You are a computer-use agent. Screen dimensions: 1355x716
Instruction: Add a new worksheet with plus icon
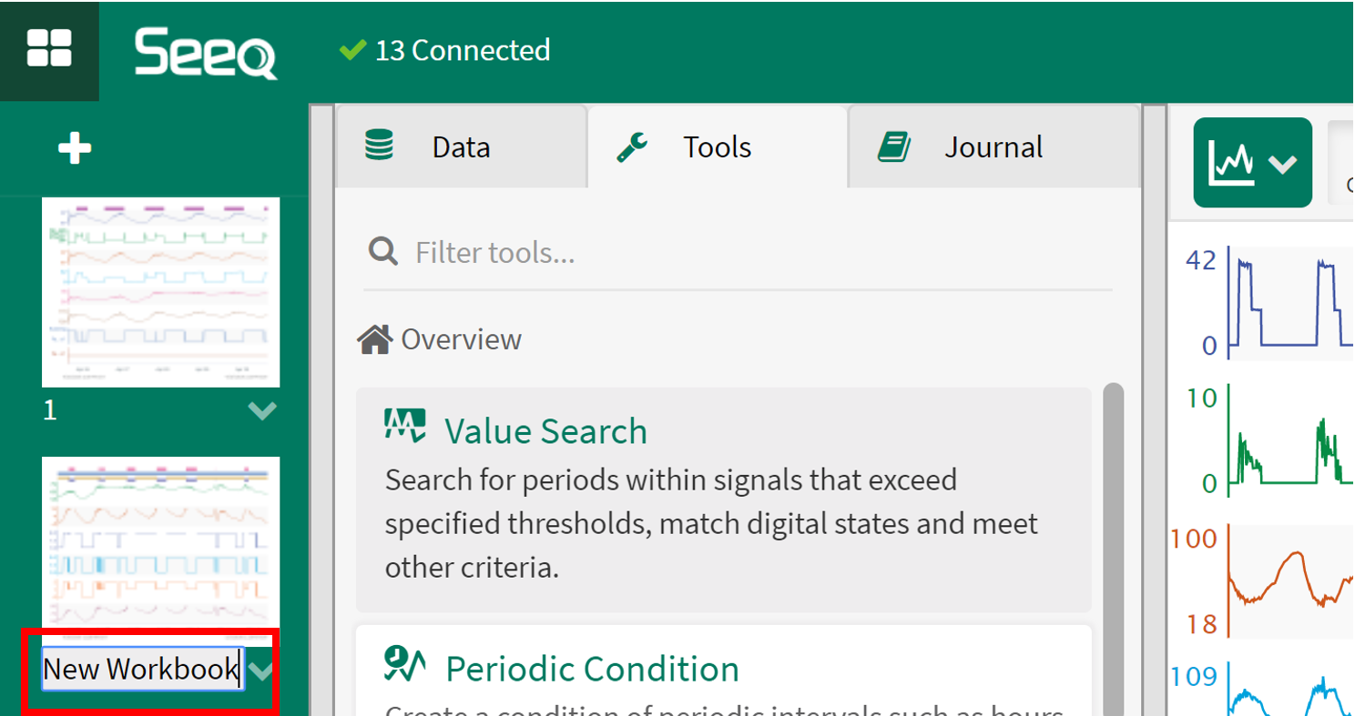pos(75,148)
